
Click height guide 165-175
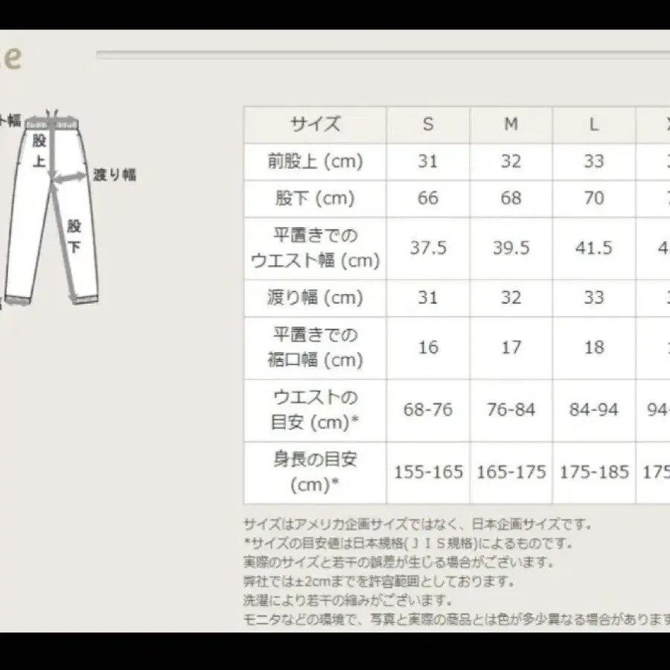(x=511, y=473)
